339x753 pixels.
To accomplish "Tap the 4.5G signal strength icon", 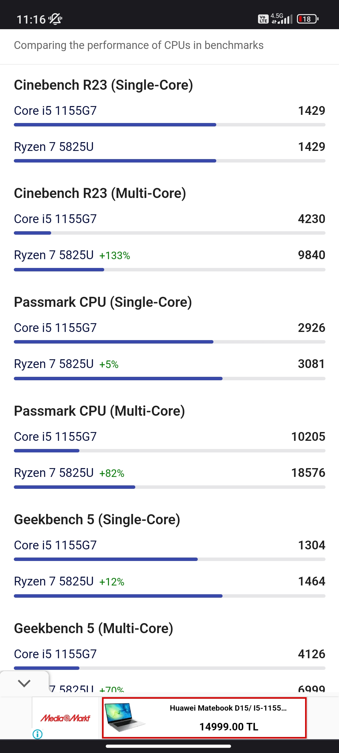I will tap(282, 19).
